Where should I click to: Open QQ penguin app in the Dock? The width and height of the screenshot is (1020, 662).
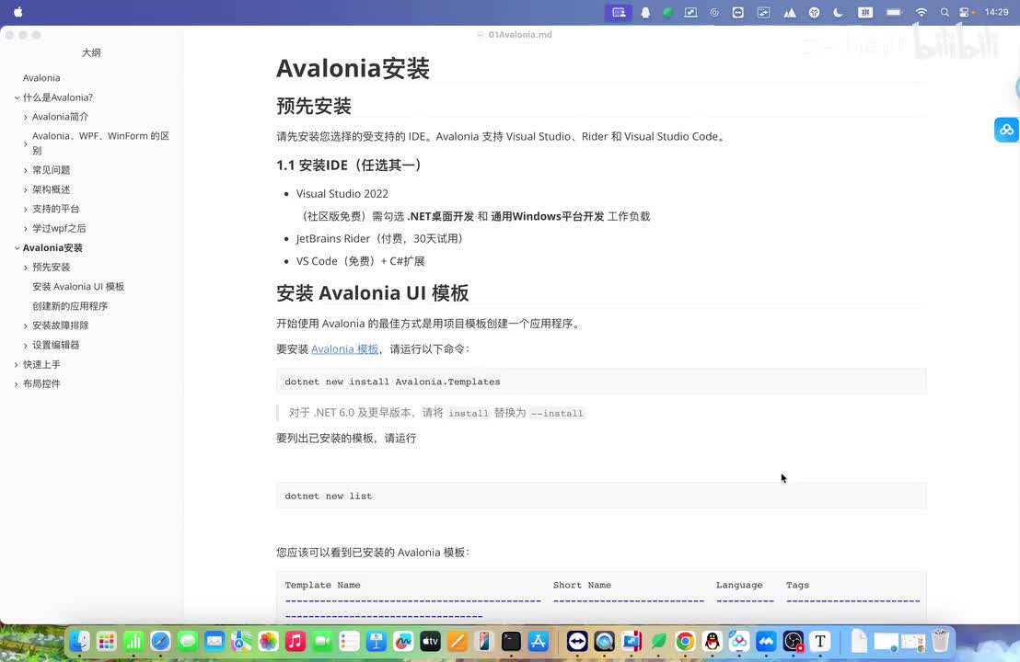713,642
